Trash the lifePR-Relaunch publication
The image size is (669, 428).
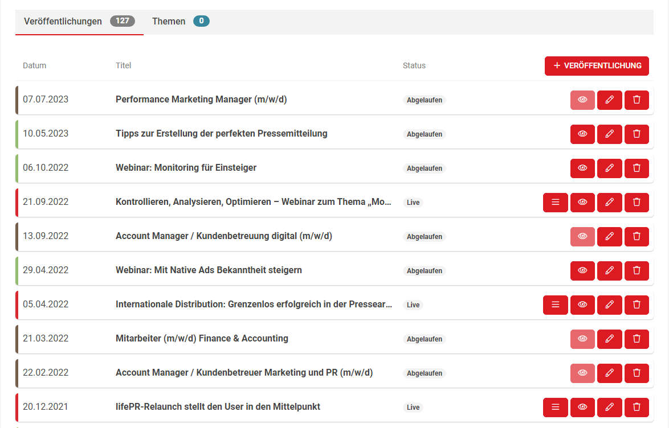tap(637, 407)
